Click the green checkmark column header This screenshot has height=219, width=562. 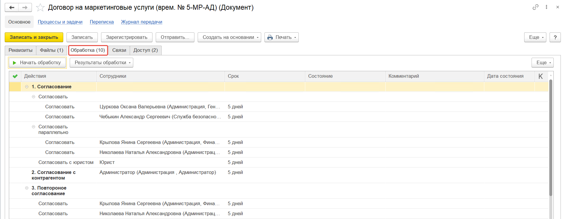[15, 76]
